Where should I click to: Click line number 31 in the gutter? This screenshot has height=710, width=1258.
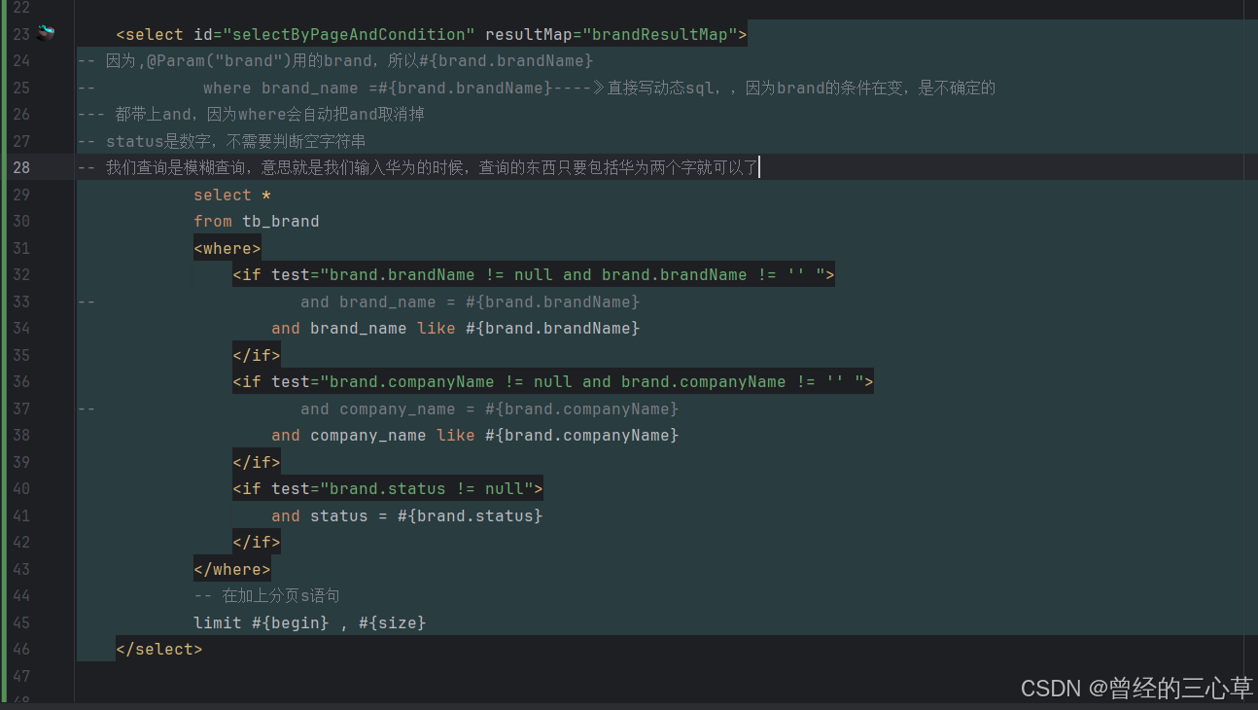pos(21,249)
